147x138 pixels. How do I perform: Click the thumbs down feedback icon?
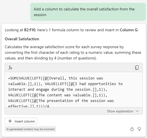point(139,129)
